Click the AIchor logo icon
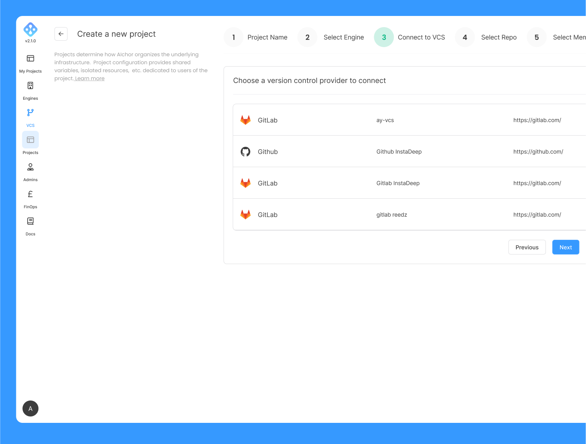This screenshot has height=444, width=586. 30,30
